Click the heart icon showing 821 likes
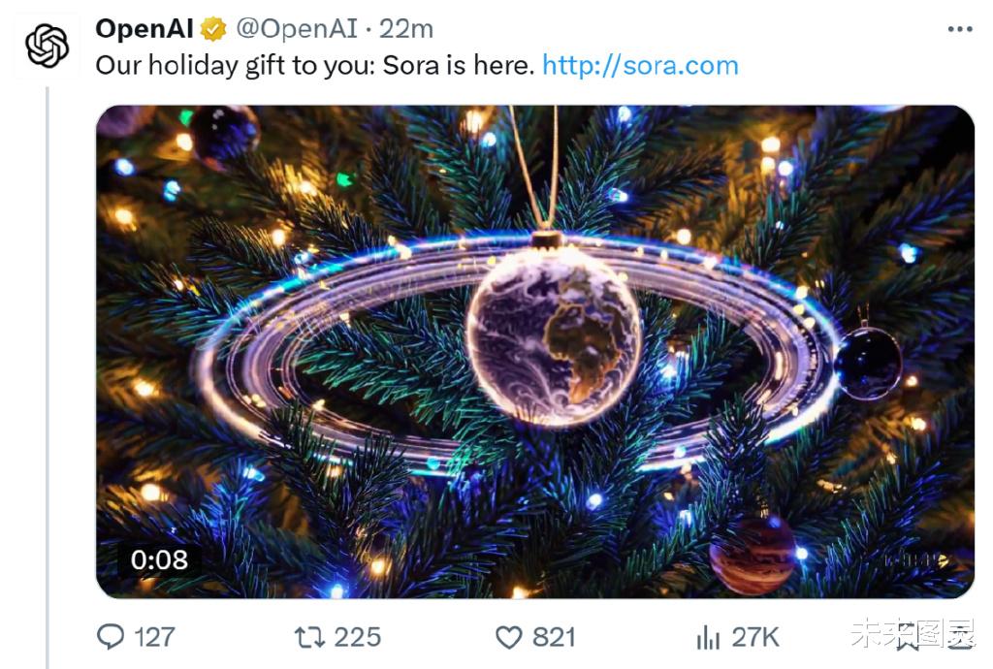 508,638
